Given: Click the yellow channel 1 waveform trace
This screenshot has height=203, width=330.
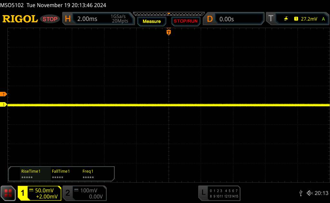Looking at the screenshot, I should [x=169, y=105].
